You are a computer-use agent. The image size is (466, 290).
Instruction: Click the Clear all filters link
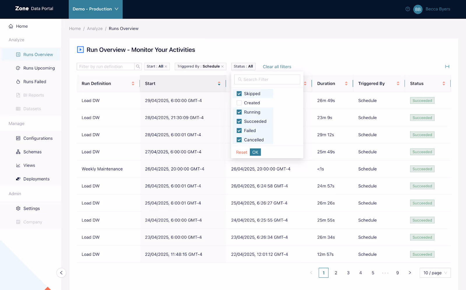click(x=277, y=66)
